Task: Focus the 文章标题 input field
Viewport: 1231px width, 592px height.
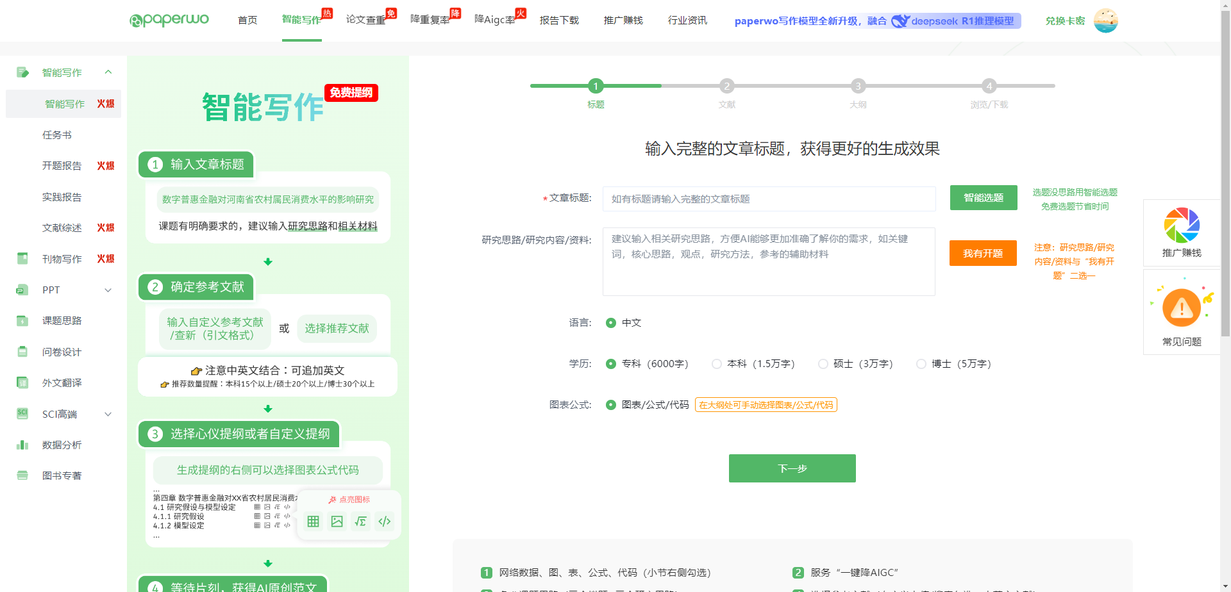Action: [768, 199]
